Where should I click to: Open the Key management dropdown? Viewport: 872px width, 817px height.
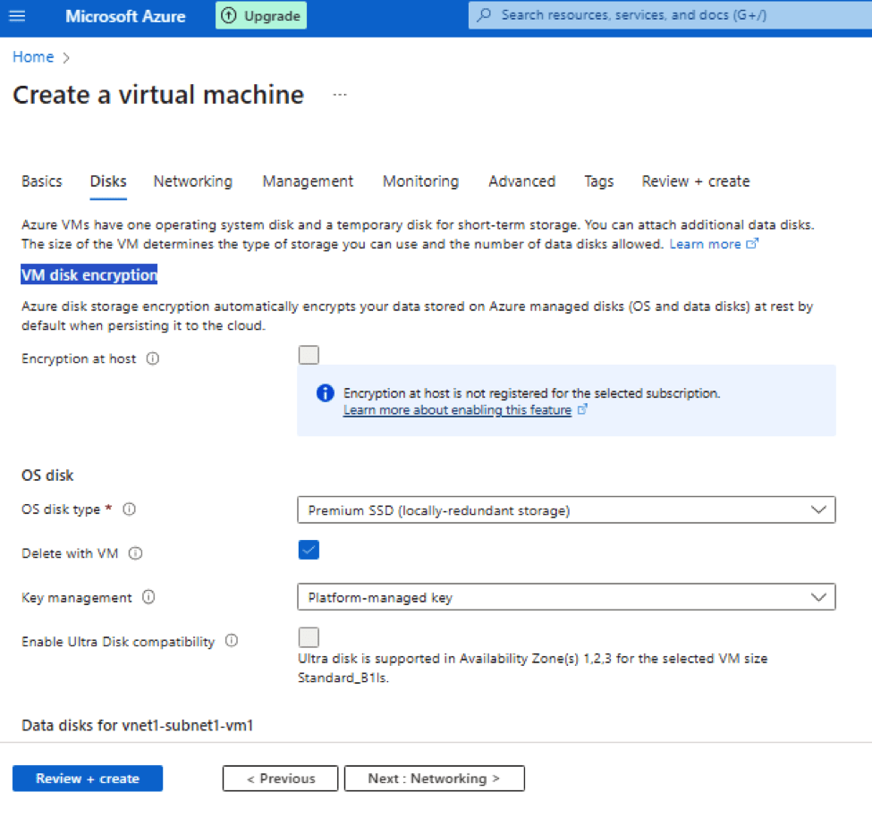coord(566,597)
